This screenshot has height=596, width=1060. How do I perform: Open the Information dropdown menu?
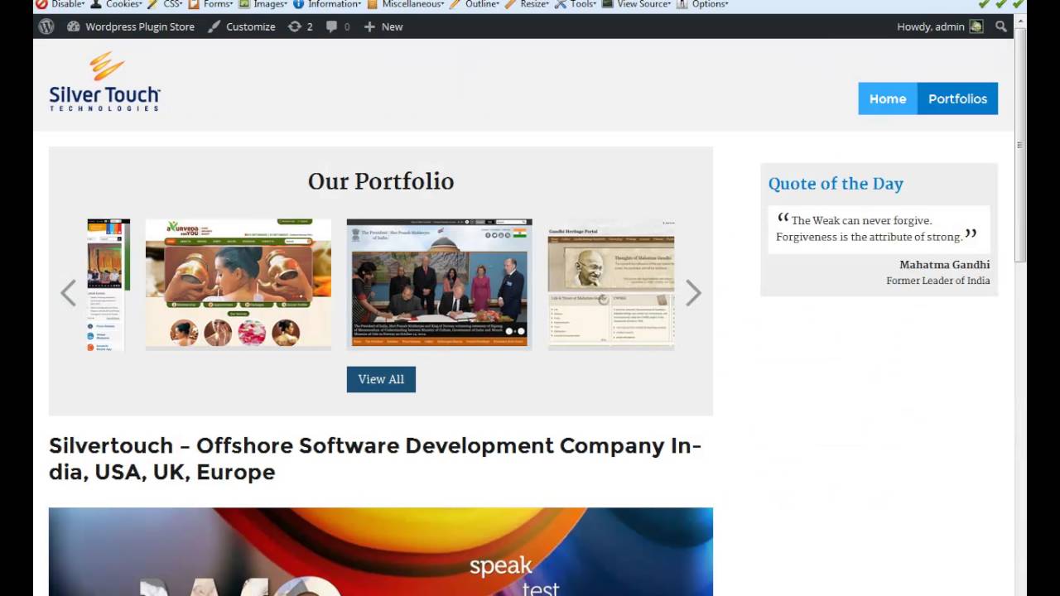coord(328,4)
